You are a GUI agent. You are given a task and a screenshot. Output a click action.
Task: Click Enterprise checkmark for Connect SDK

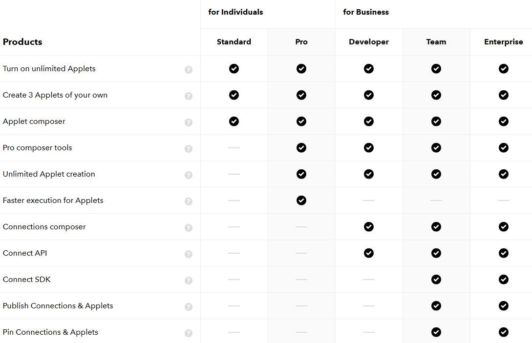[x=504, y=280]
